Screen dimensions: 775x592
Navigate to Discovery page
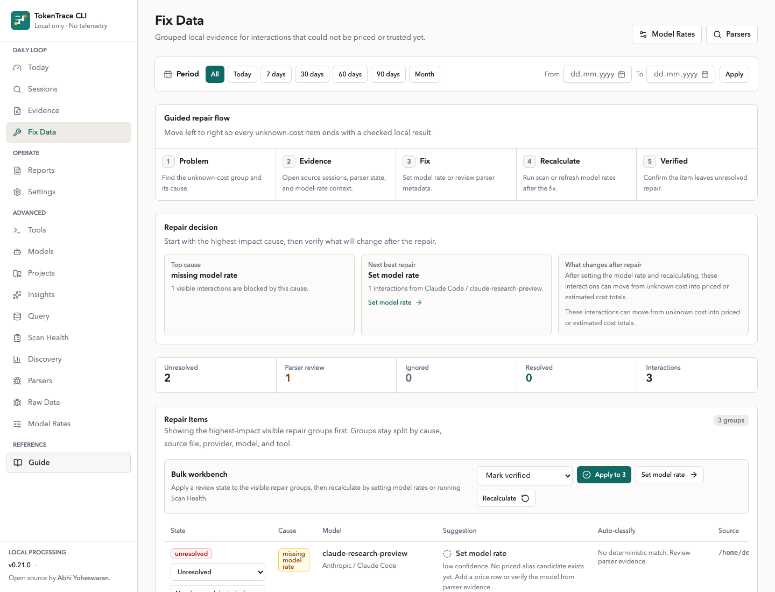click(68, 360)
